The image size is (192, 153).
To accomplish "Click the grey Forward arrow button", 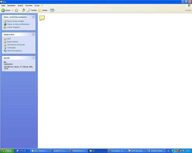I will pos(16,10).
